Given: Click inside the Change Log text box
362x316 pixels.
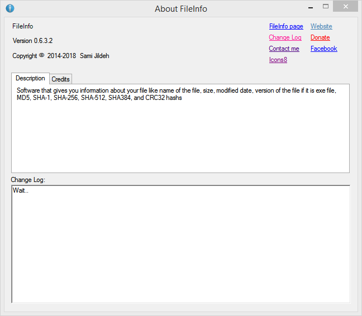Looking at the screenshot, I should [181, 244].
